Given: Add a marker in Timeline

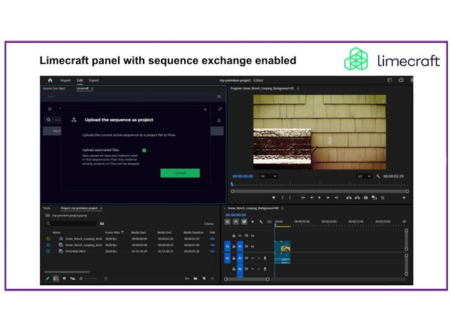Looking at the screenshot, I should click(x=253, y=222).
